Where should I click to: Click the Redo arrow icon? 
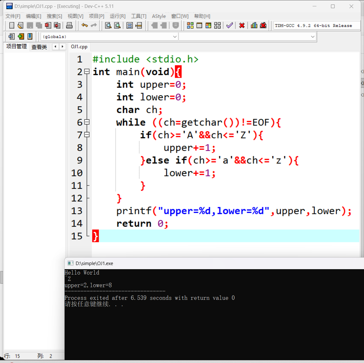coord(94,25)
